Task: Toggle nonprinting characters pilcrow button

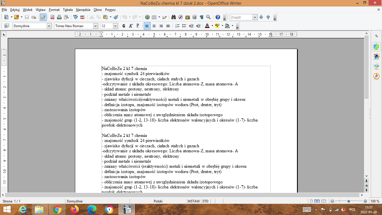Action: (x=201, y=17)
